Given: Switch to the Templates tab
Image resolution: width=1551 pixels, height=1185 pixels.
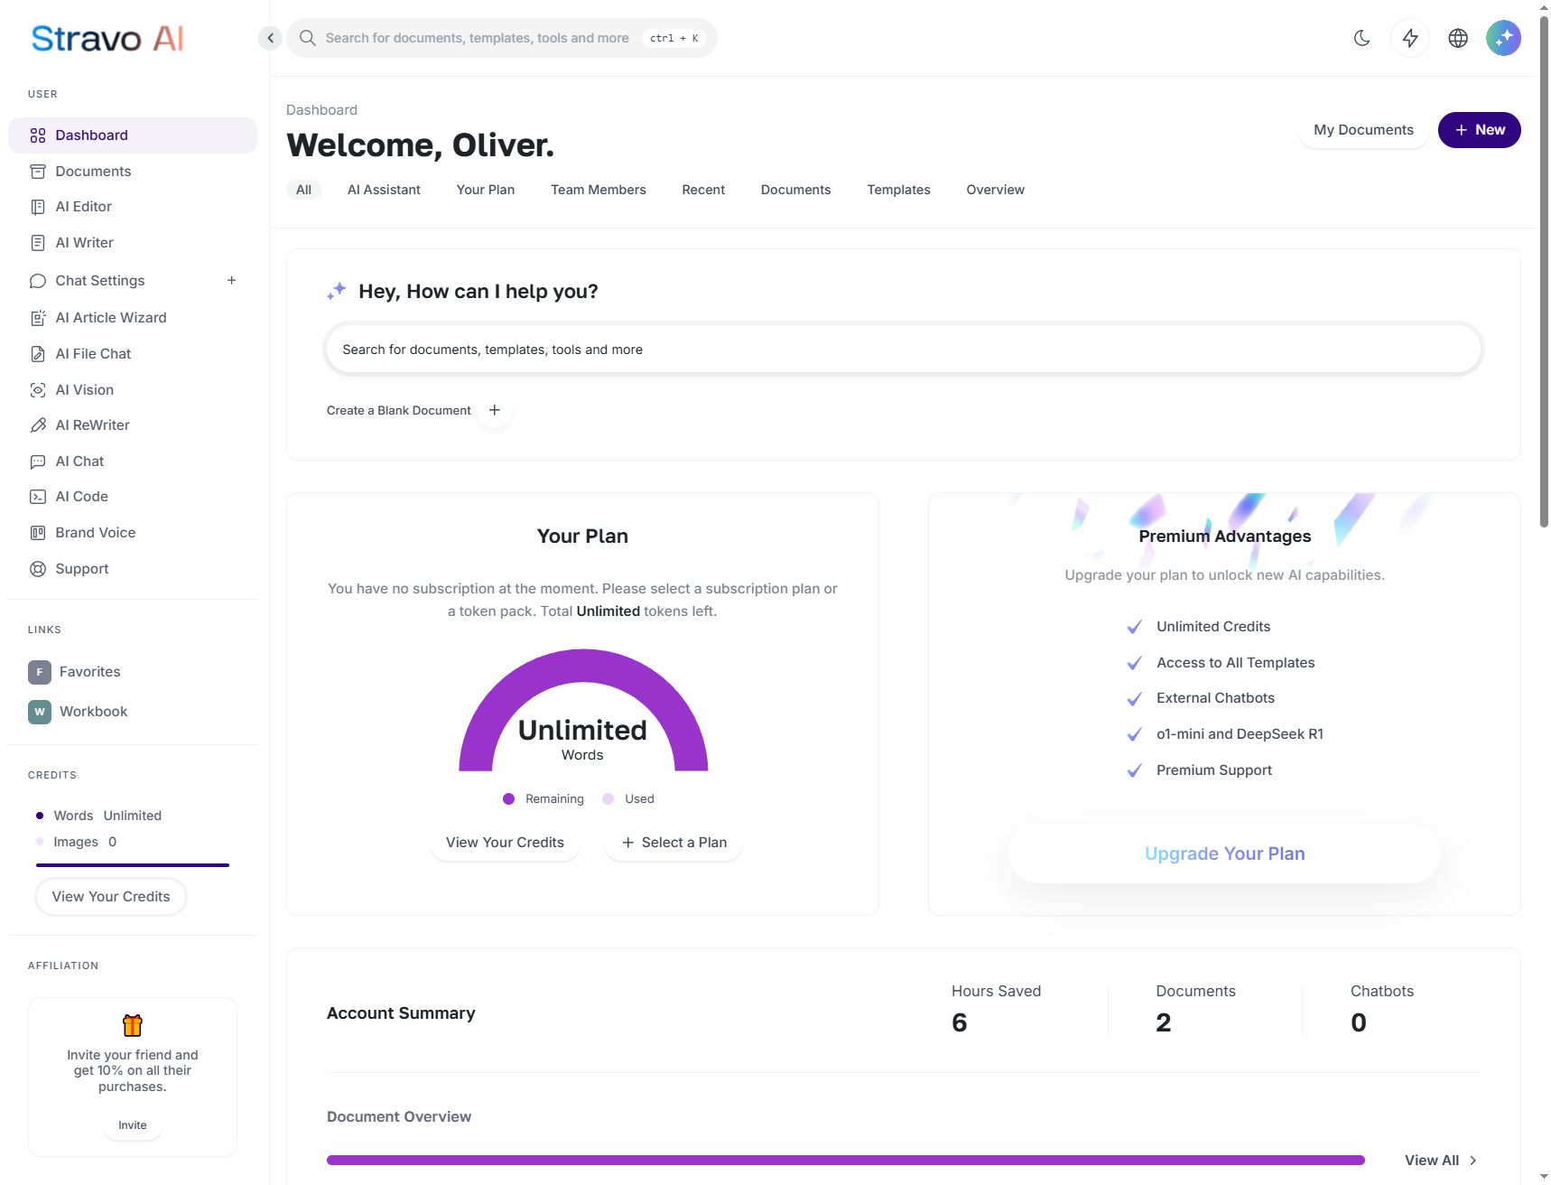Looking at the screenshot, I should coord(897,190).
